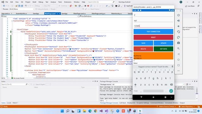Tap the DELETE button in app
This screenshot has height=114, width=202.
click(x=143, y=49)
